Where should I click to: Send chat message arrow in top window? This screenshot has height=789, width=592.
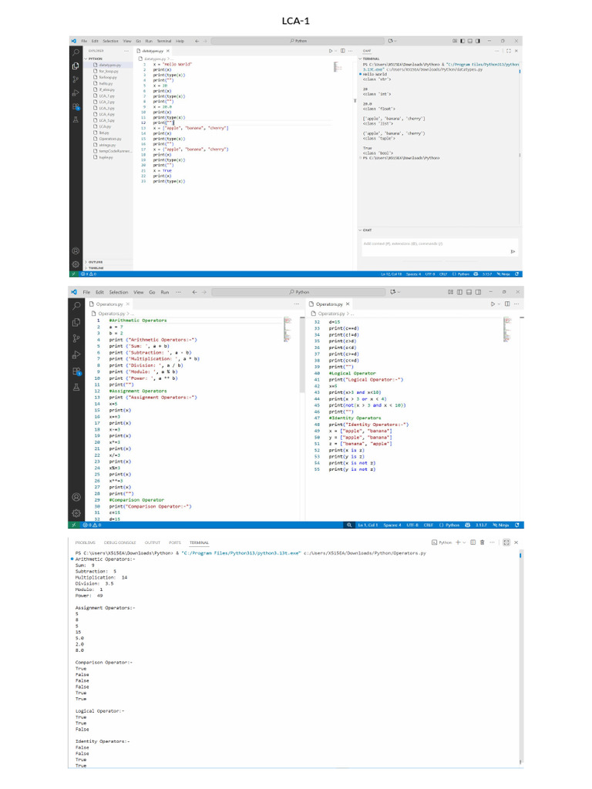[513, 252]
